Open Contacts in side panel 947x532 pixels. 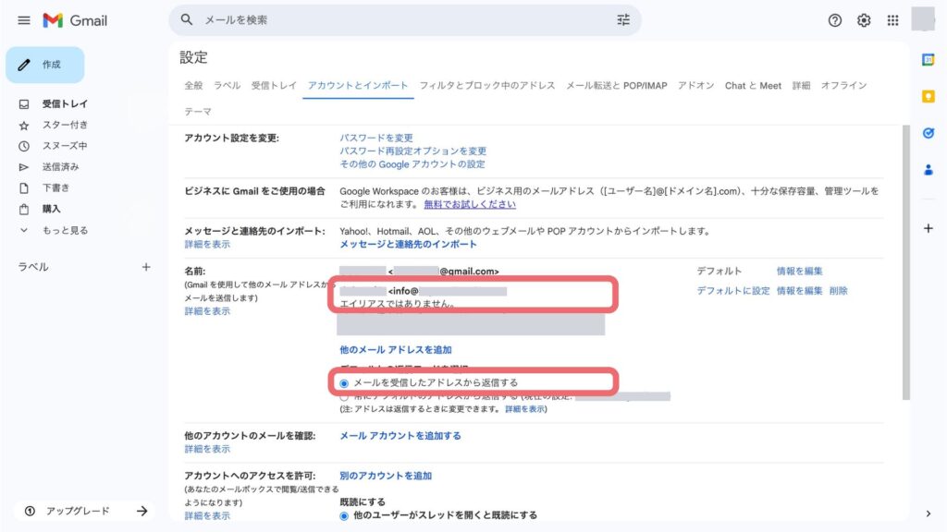click(x=929, y=170)
